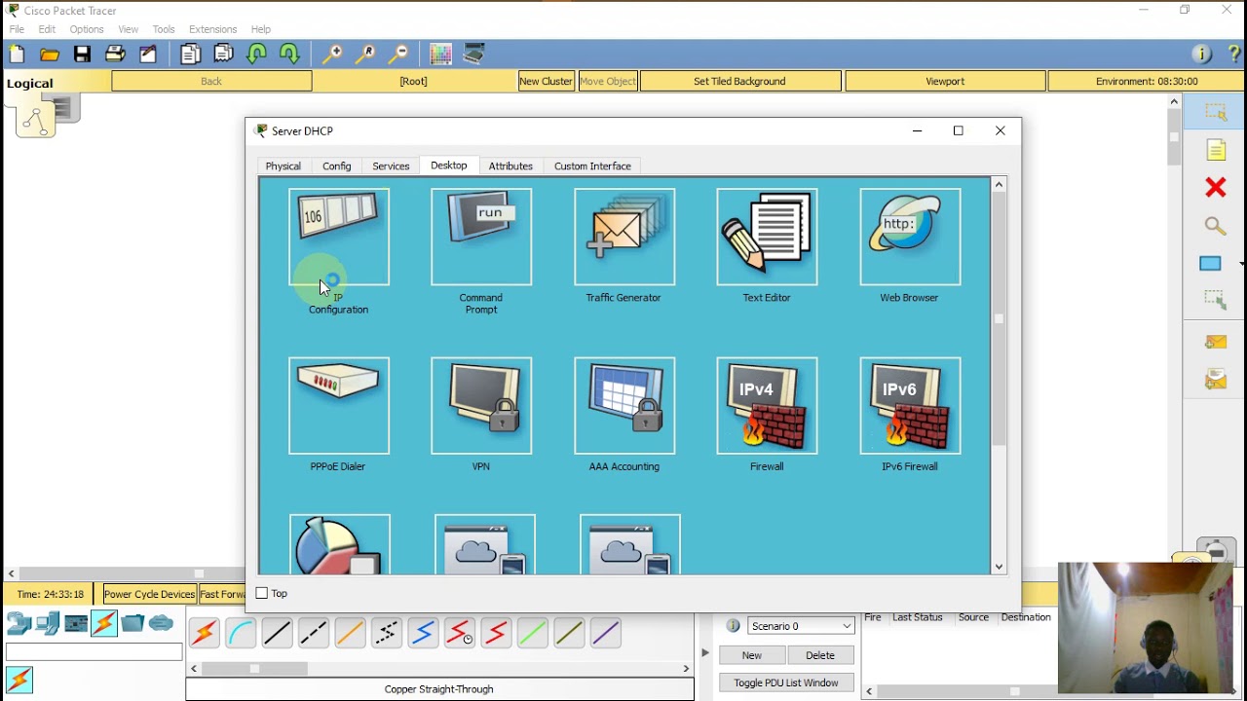Click the New Cluster button
This screenshot has width=1247, height=701.
click(546, 82)
